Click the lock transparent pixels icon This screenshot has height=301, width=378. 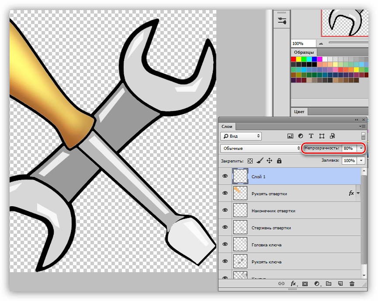pos(250,161)
